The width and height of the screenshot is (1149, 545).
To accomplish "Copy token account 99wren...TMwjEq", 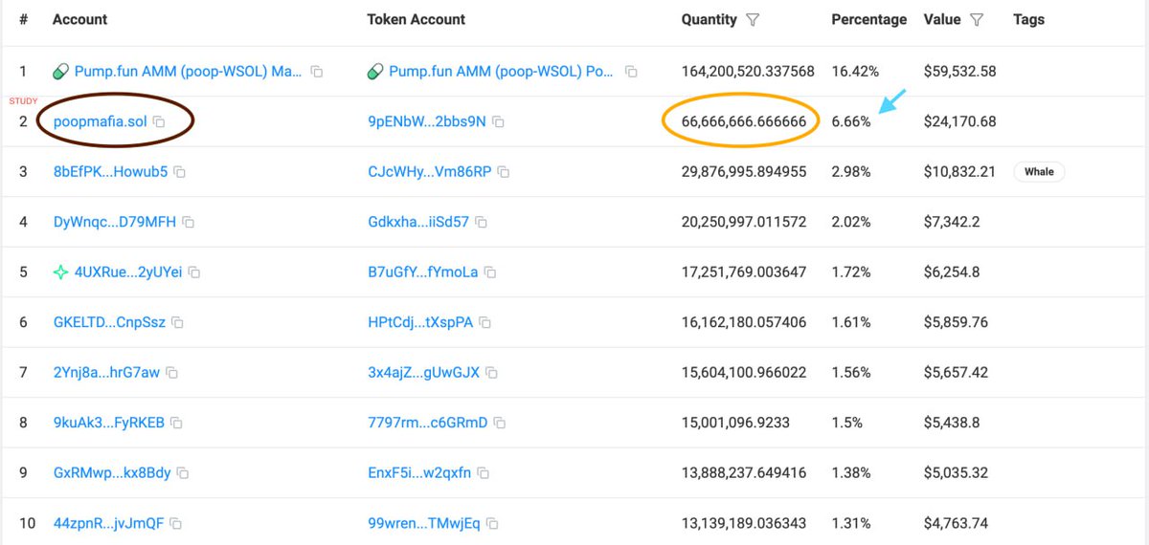I will [491, 523].
